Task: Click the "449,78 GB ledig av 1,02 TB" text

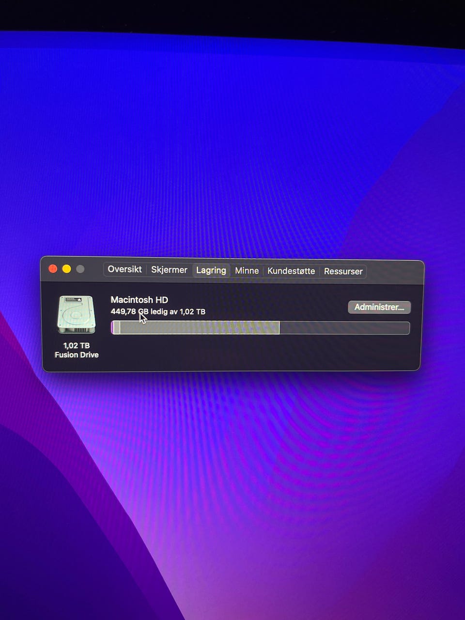Action: tap(158, 311)
